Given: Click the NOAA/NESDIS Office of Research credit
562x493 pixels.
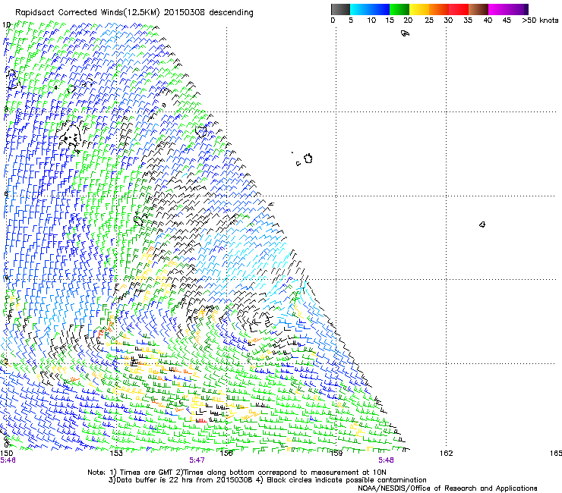Looking at the screenshot, I should pos(447,488).
